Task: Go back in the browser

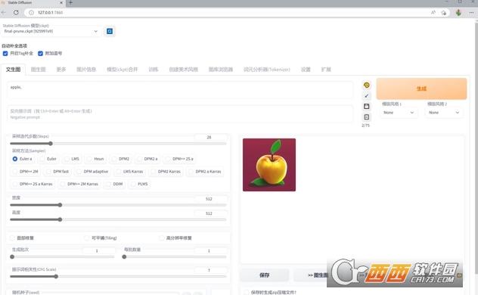Action: 3,13
